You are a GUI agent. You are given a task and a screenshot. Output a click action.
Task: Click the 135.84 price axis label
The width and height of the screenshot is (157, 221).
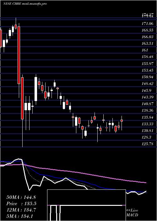click(x=148, y=117)
